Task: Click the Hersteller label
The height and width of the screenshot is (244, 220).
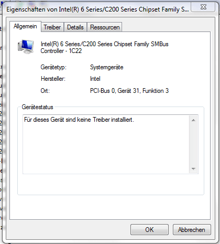Action: pyautogui.click(x=53, y=79)
